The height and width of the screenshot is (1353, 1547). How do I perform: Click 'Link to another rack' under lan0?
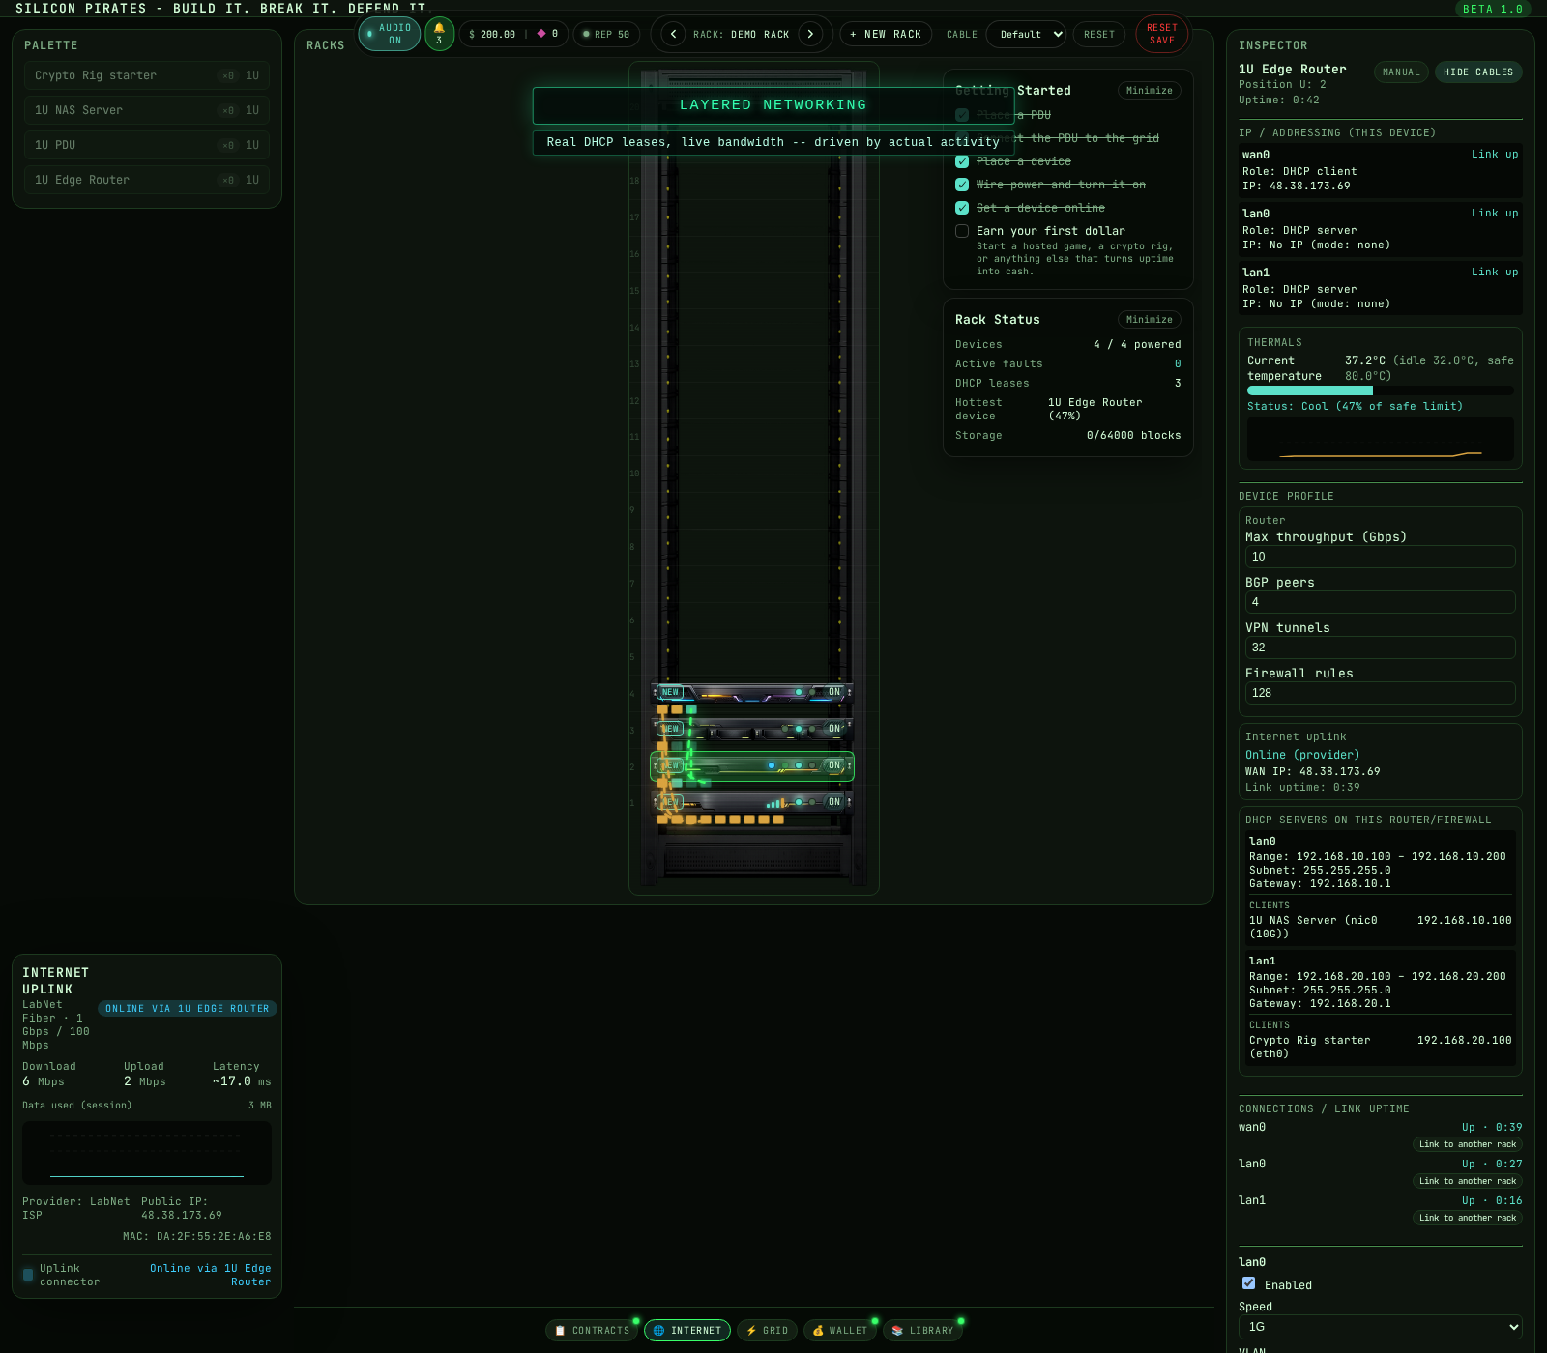1468,1181
